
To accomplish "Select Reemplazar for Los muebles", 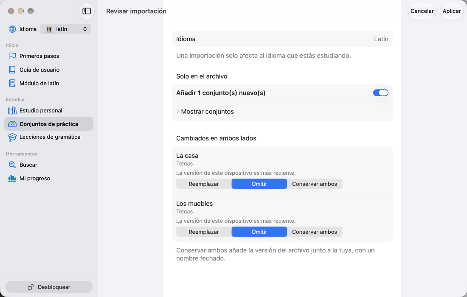I will click(x=204, y=232).
